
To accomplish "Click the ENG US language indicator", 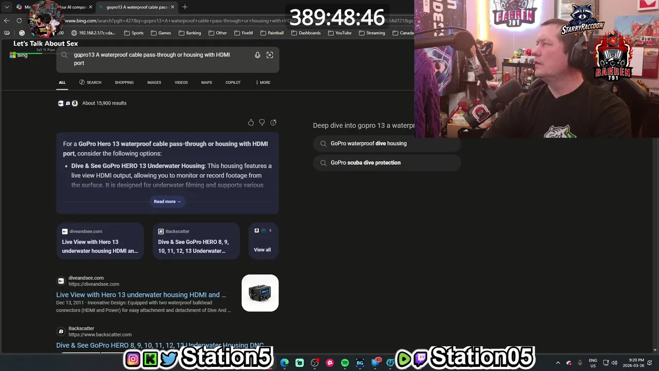I will pyautogui.click(x=593, y=363).
